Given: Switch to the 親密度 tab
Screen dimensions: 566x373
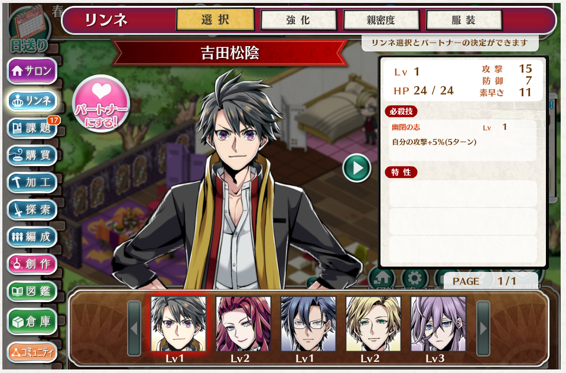Looking at the screenshot, I should 381,20.
